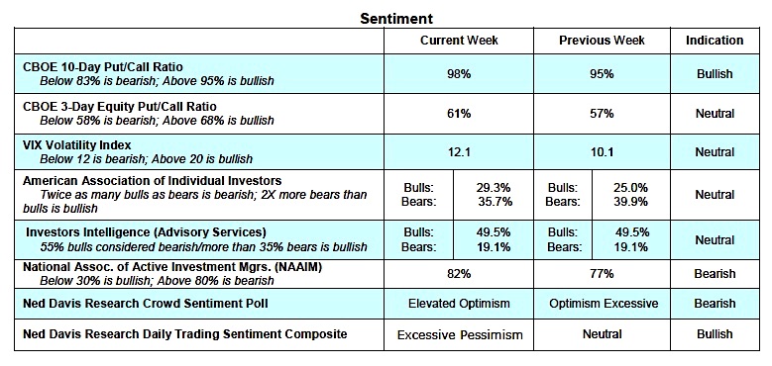The height and width of the screenshot is (366, 772).
Task: Click the 12.1 VIX current value
Action: point(459,151)
